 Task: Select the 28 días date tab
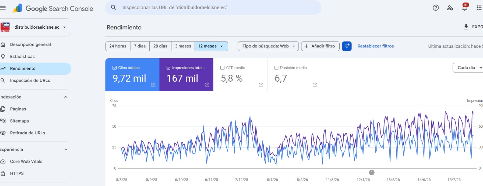pos(160,46)
